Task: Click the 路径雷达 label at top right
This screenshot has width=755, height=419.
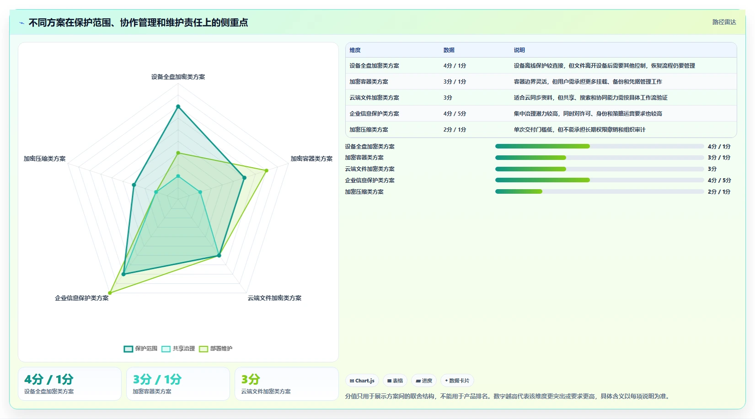Action: point(724,22)
